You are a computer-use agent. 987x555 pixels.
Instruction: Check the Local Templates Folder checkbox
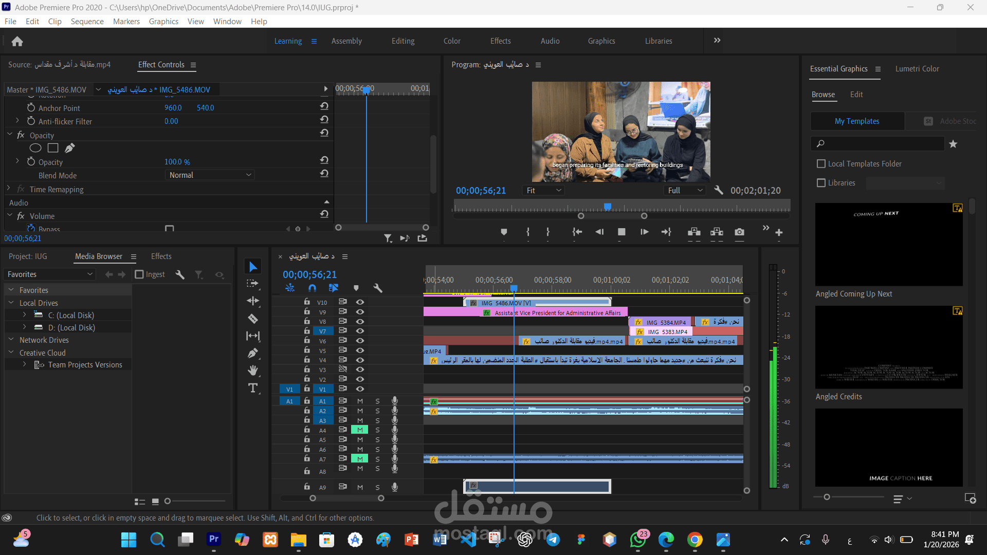pyautogui.click(x=821, y=163)
